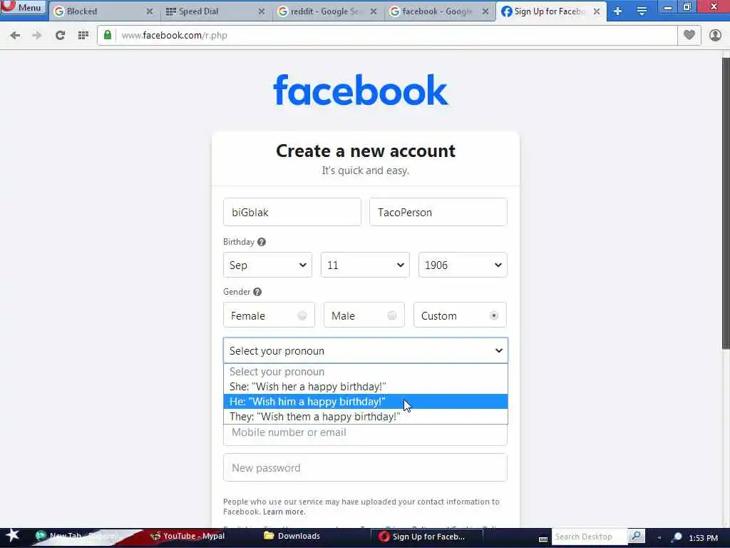Select the Custom gender radio button
The width and height of the screenshot is (730, 548).
(x=494, y=315)
